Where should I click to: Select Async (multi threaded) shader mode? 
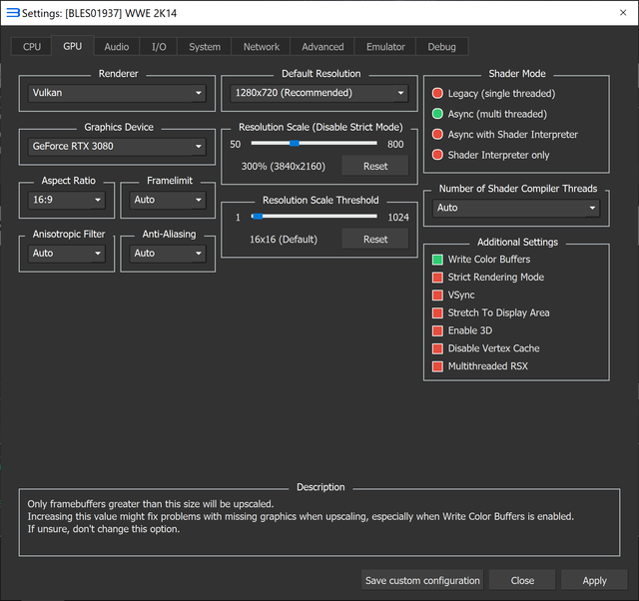489,114
